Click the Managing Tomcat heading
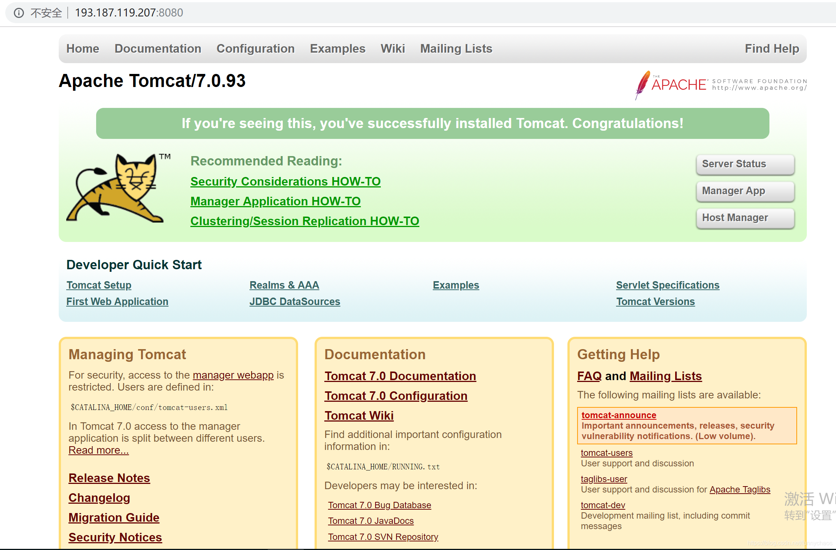The width and height of the screenshot is (836, 550). (127, 354)
